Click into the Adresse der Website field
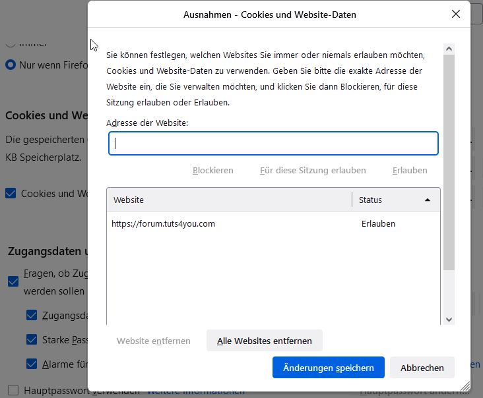 273,144
